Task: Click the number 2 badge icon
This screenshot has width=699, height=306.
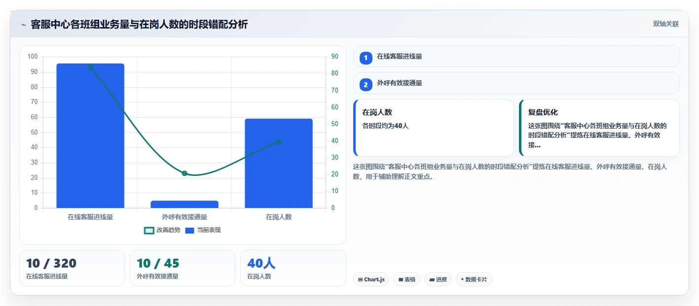Action: pos(366,85)
